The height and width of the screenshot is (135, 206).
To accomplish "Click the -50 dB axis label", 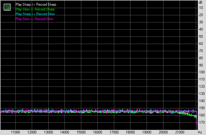I will (x=201, y=36).
